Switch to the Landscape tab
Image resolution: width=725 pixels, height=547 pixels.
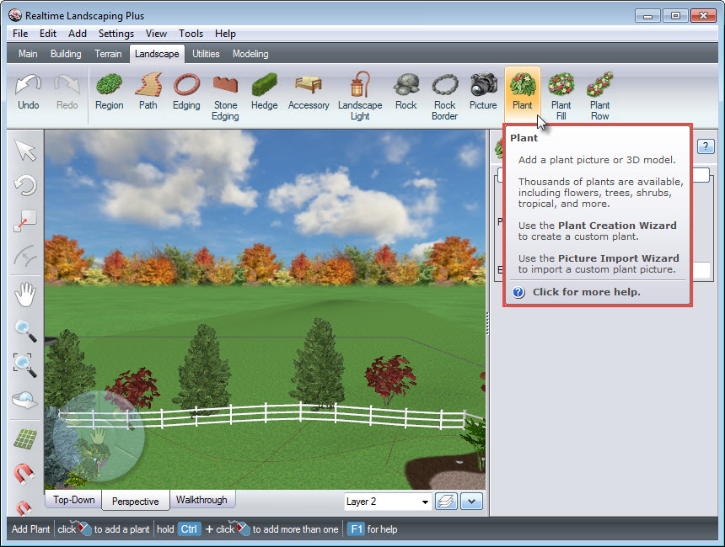click(x=157, y=54)
